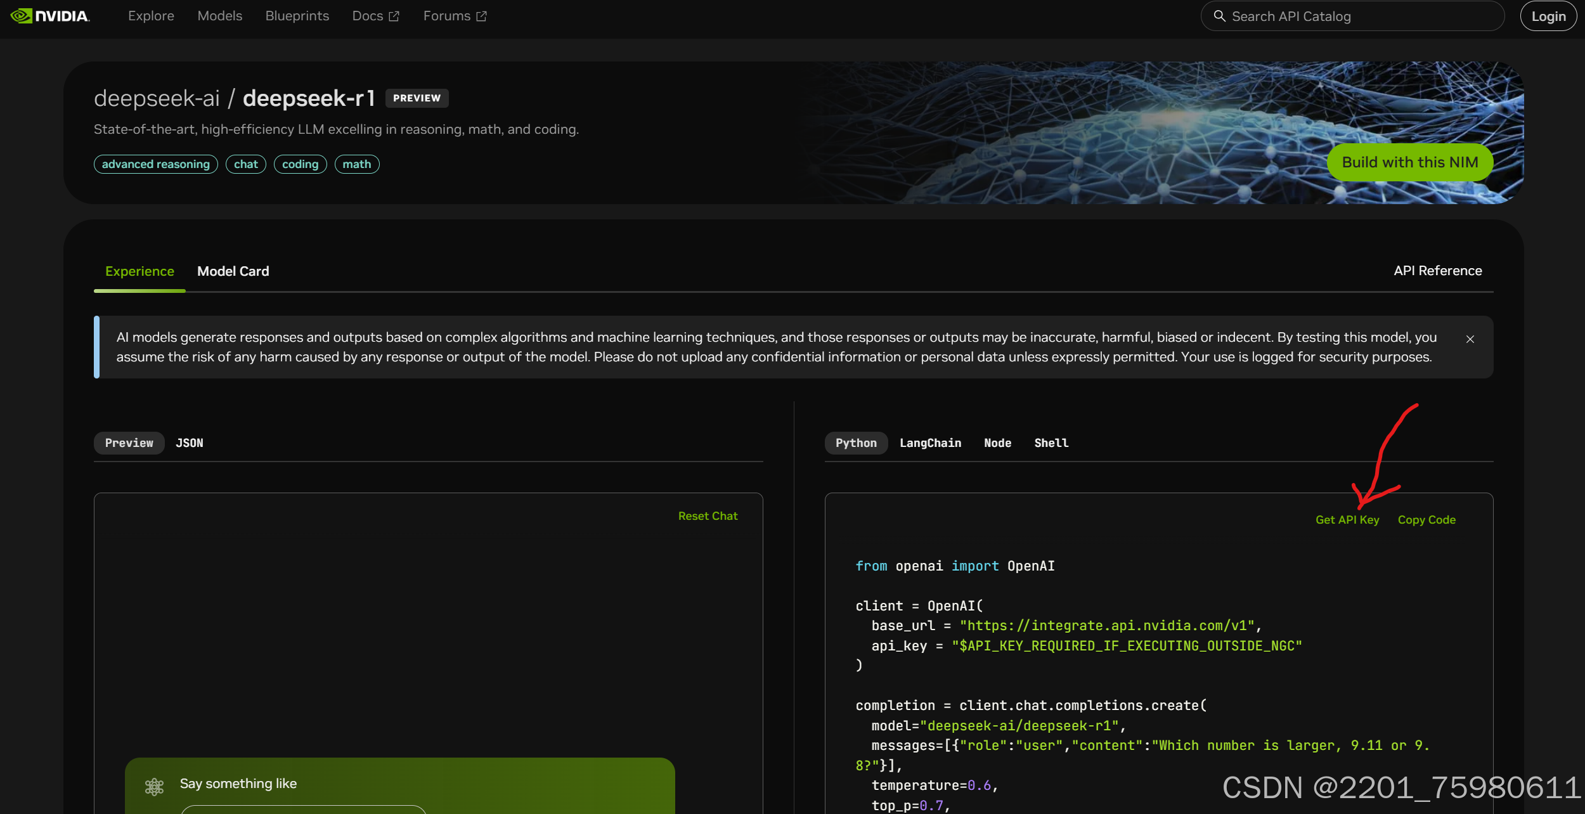Click the Docs external link icon
The image size is (1585, 814).
[394, 16]
